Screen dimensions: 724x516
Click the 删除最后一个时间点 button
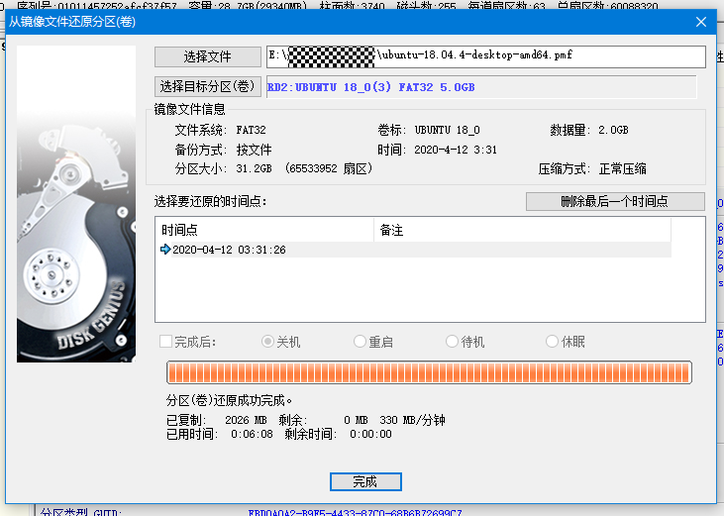[615, 202]
